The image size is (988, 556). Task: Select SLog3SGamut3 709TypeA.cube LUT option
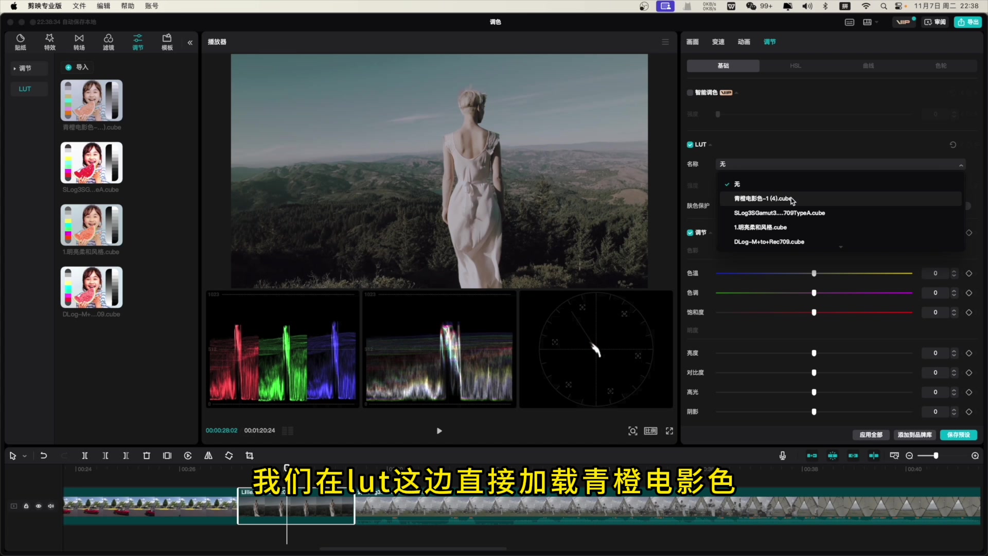click(840, 213)
